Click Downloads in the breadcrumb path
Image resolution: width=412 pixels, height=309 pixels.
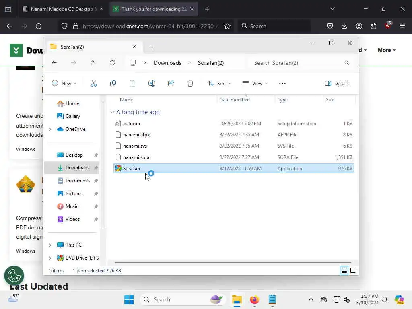coord(167,63)
